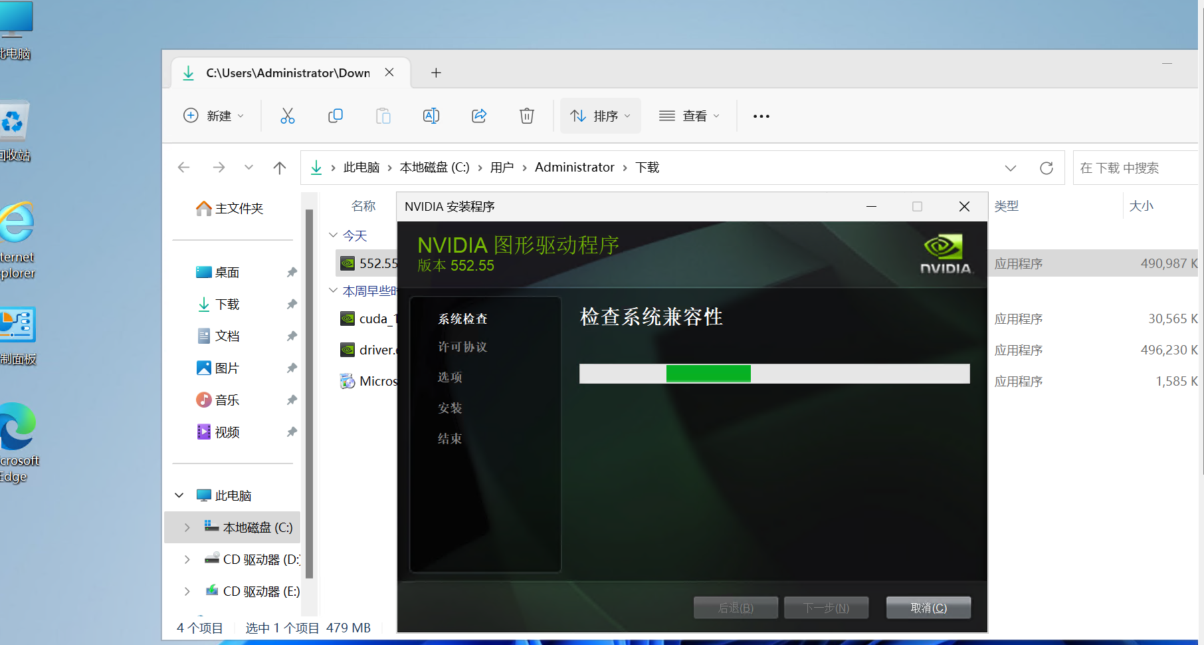This screenshot has height=645, width=1204.
Task: Go back with the Explorer back arrow
Action: 184,168
